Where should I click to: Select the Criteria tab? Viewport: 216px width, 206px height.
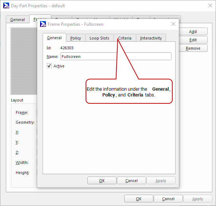(x=125, y=38)
